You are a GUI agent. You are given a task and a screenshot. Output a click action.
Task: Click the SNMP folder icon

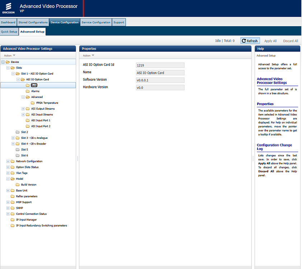coord(13,208)
